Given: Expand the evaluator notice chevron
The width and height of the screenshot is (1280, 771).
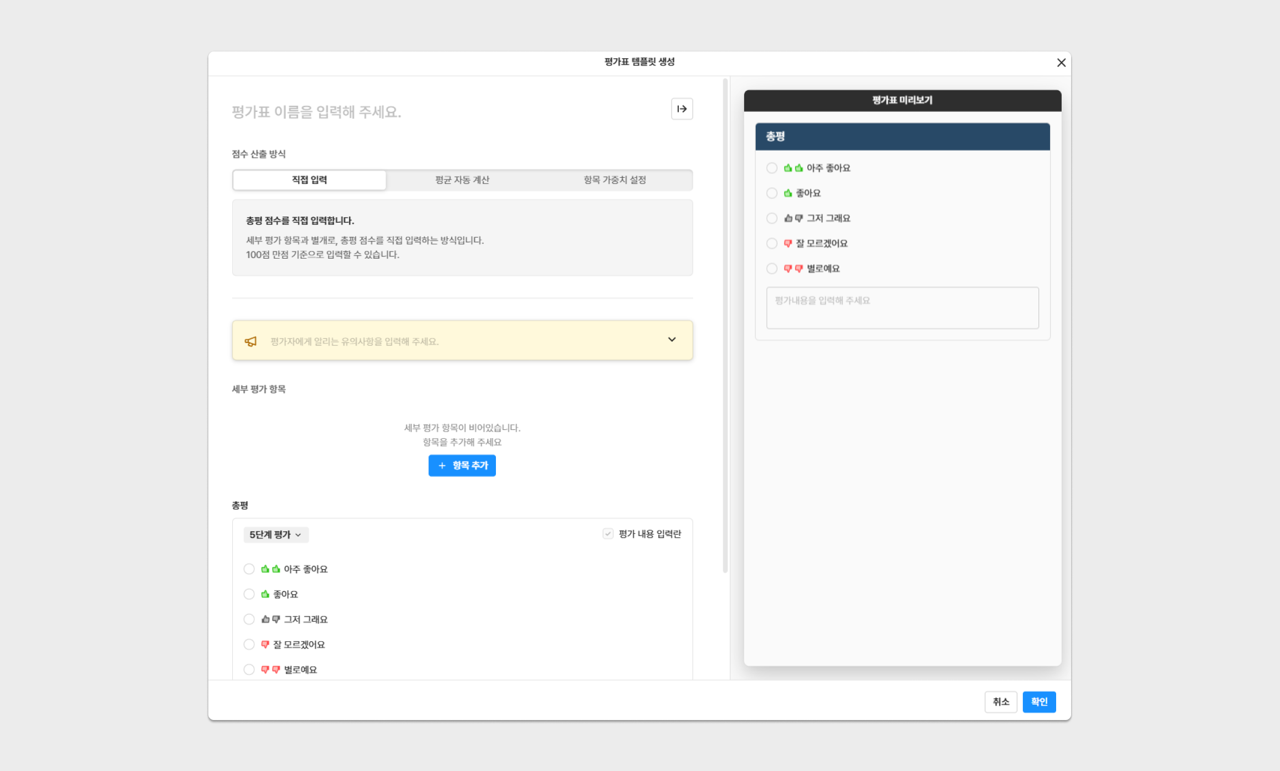Looking at the screenshot, I should (x=672, y=340).
